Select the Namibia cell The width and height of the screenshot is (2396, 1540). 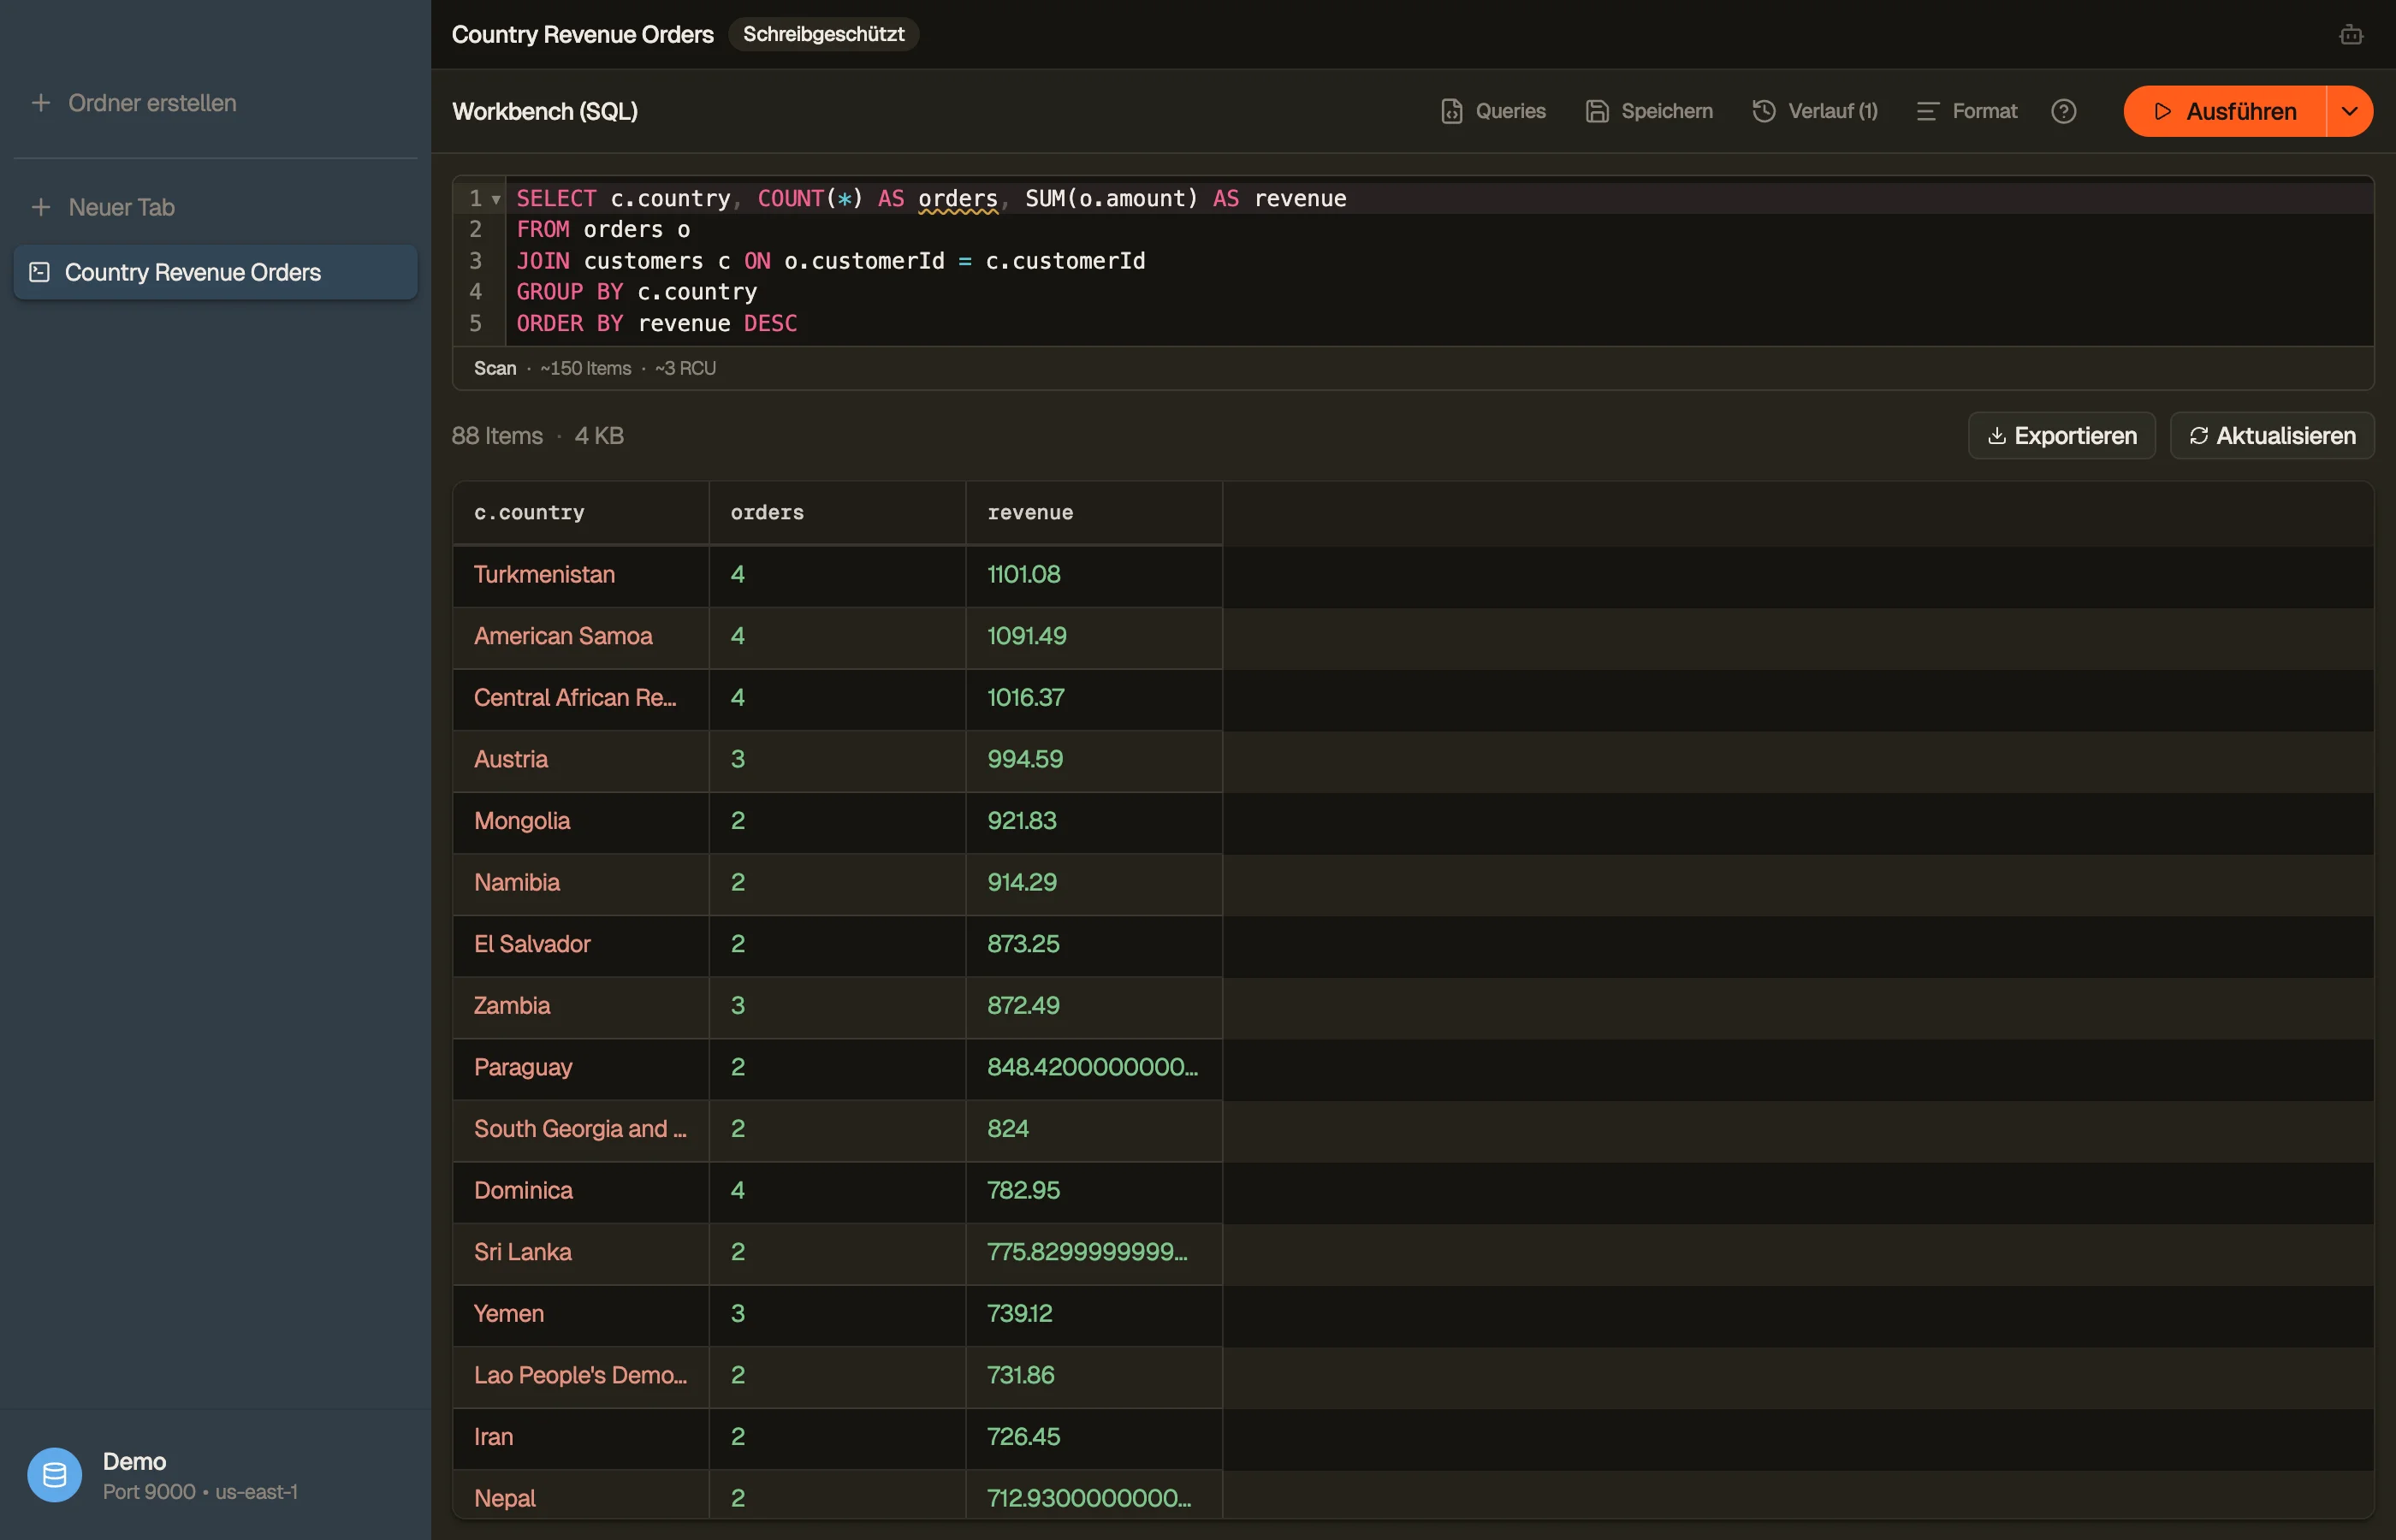coord(581,883)
